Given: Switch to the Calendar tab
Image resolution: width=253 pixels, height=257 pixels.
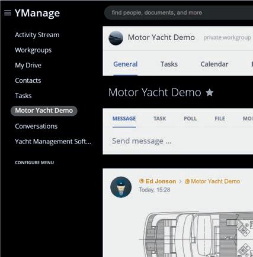Looking at the screenshot, I should coord(214,64).
